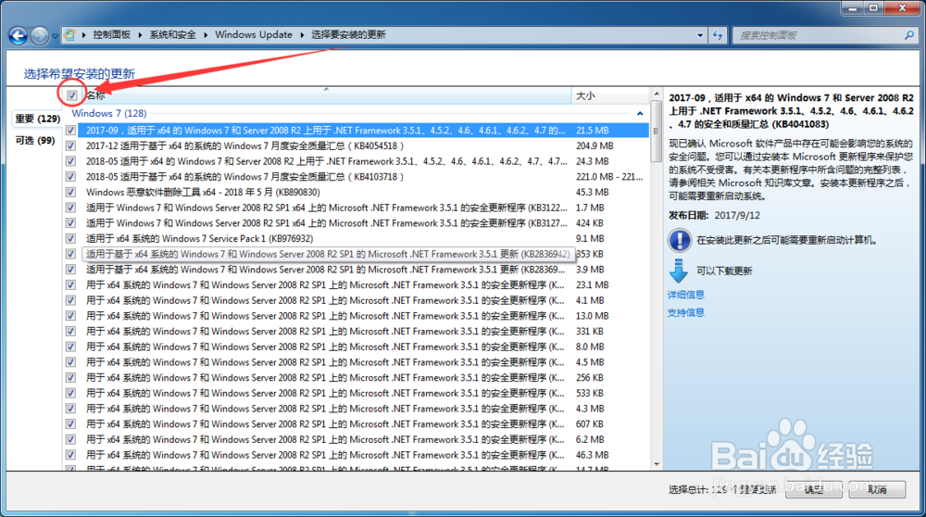This screenshot has height=517, width=926.
Task: Select Windows Update breadcrumb item
Action: 254,35
